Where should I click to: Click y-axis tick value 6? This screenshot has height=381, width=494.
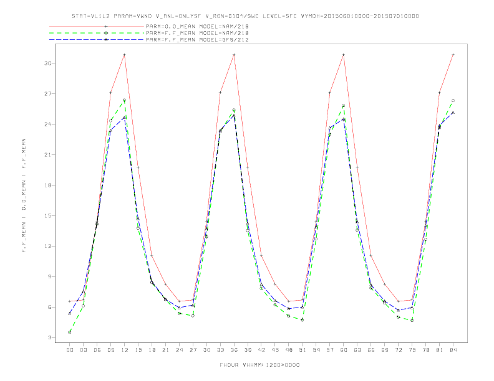(49, 307)
